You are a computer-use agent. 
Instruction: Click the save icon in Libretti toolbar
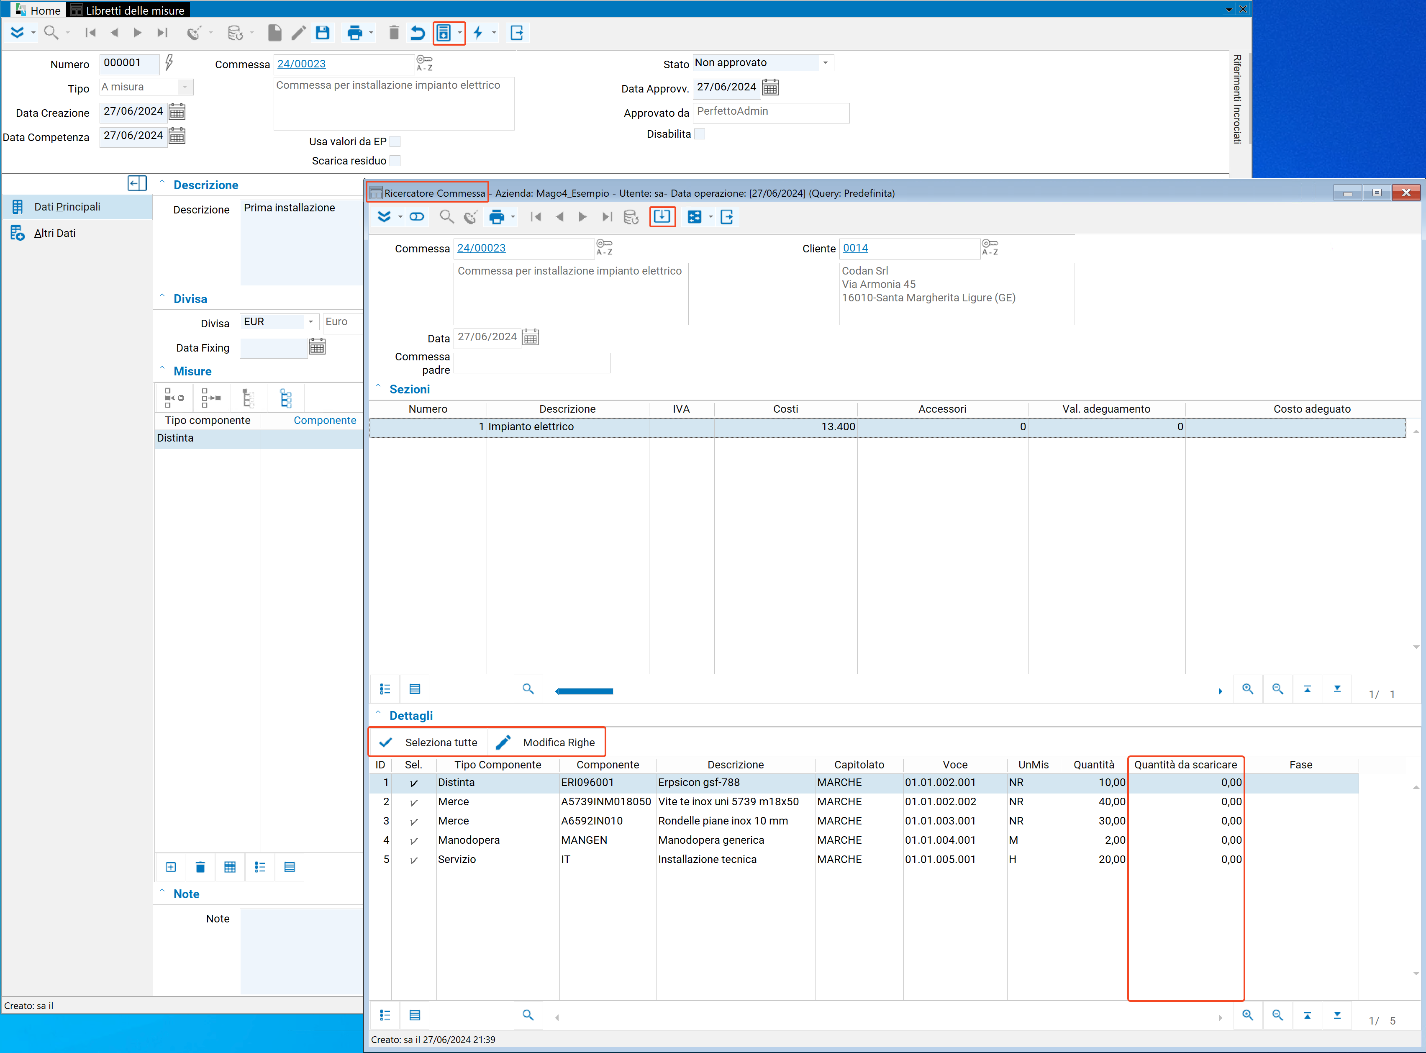coord(323,33)
